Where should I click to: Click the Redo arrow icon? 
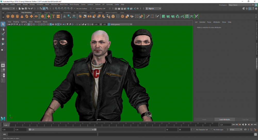tap(32, 9)
